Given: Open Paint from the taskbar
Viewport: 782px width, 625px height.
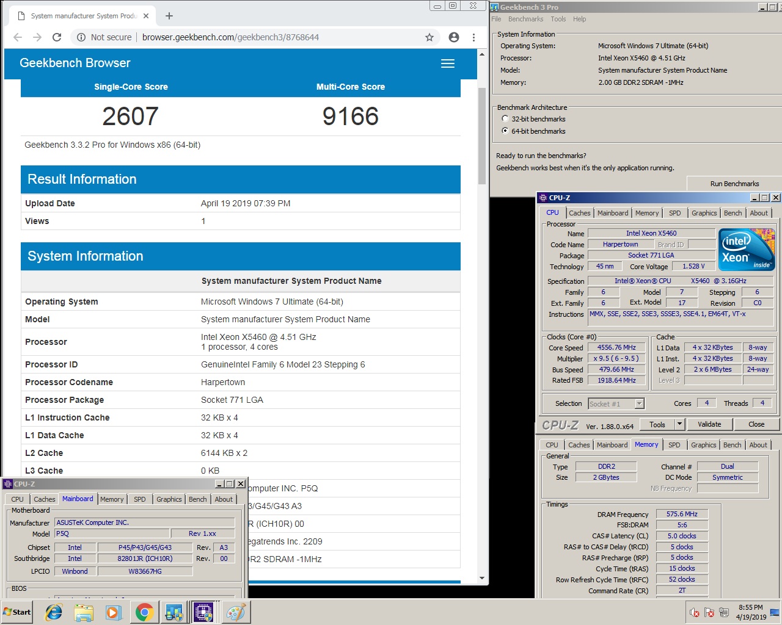Looking at the screenshot, I should click(235, 612).
